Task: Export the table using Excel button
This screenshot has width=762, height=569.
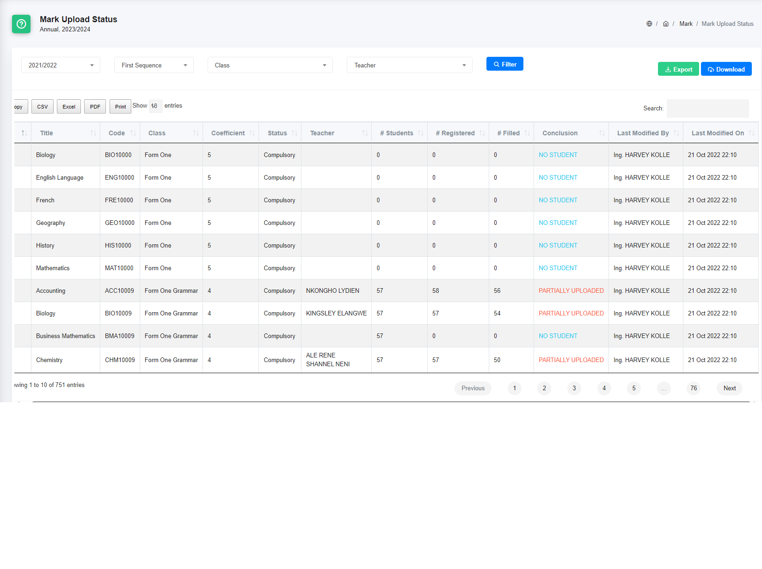Action: [x=69, y=107]
